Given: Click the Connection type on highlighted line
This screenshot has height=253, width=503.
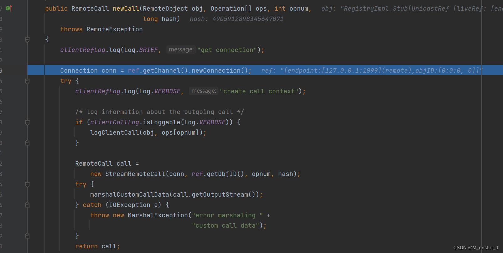Looking at the screenshot, I should pos(79,71).
